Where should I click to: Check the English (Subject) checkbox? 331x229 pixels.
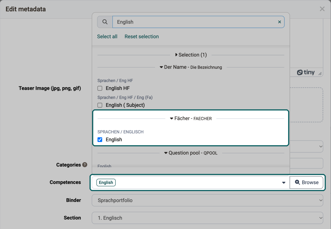click(x=100, y=105)
